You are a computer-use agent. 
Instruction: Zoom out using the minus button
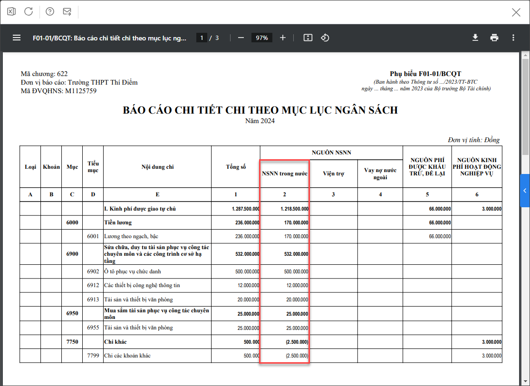point(241,38)
